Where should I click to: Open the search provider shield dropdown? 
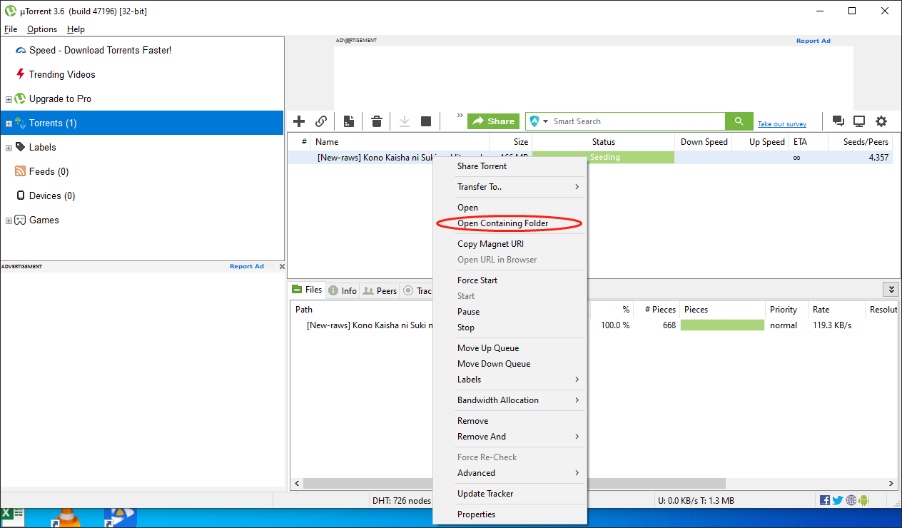coord(539,121)
